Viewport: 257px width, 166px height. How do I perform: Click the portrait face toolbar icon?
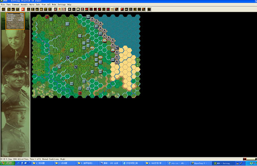[64, 9]
